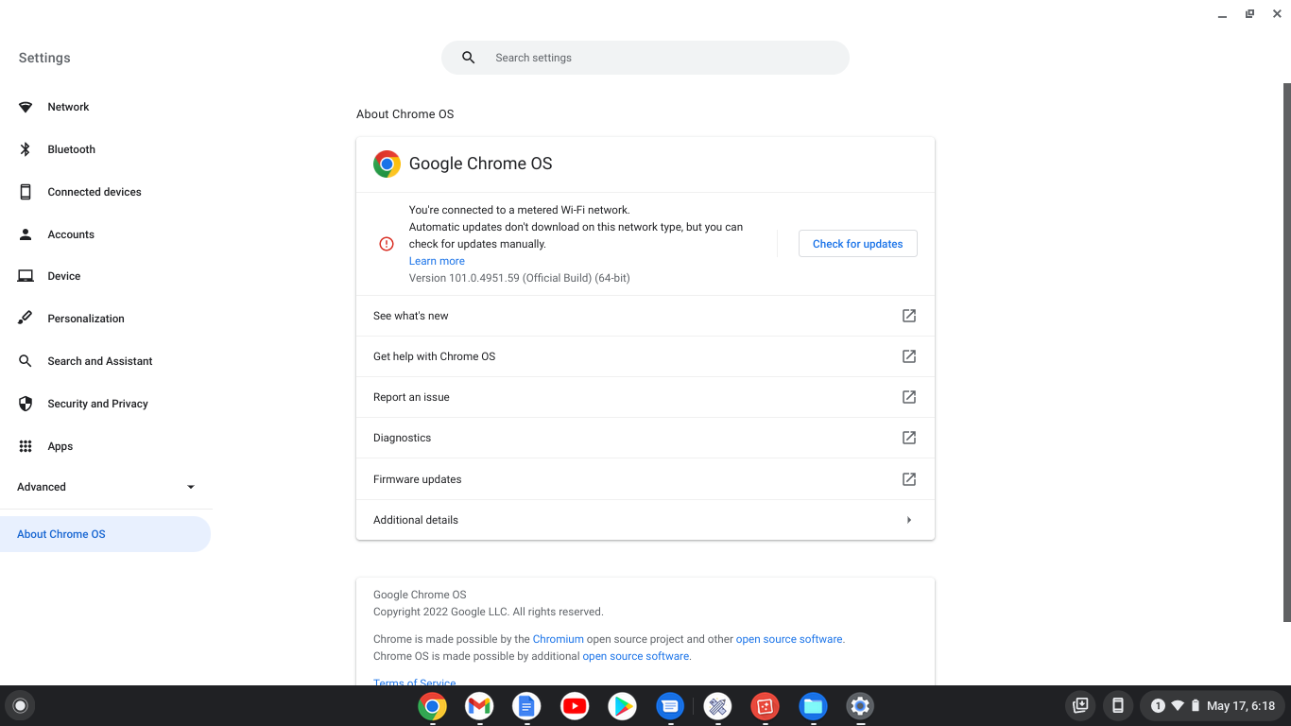Open external link icon for Report an issue

[909, 397]
